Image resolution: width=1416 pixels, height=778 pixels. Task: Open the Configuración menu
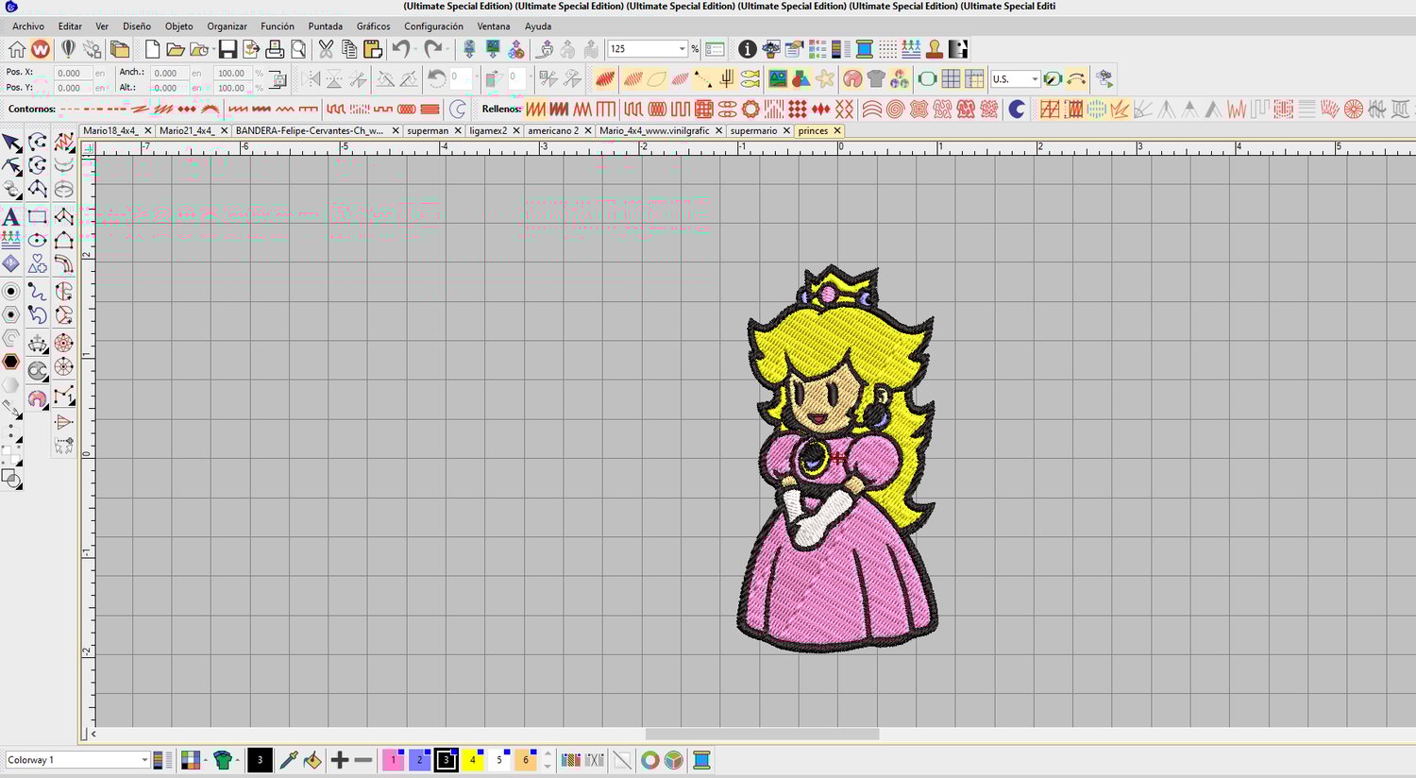(433, 26)
